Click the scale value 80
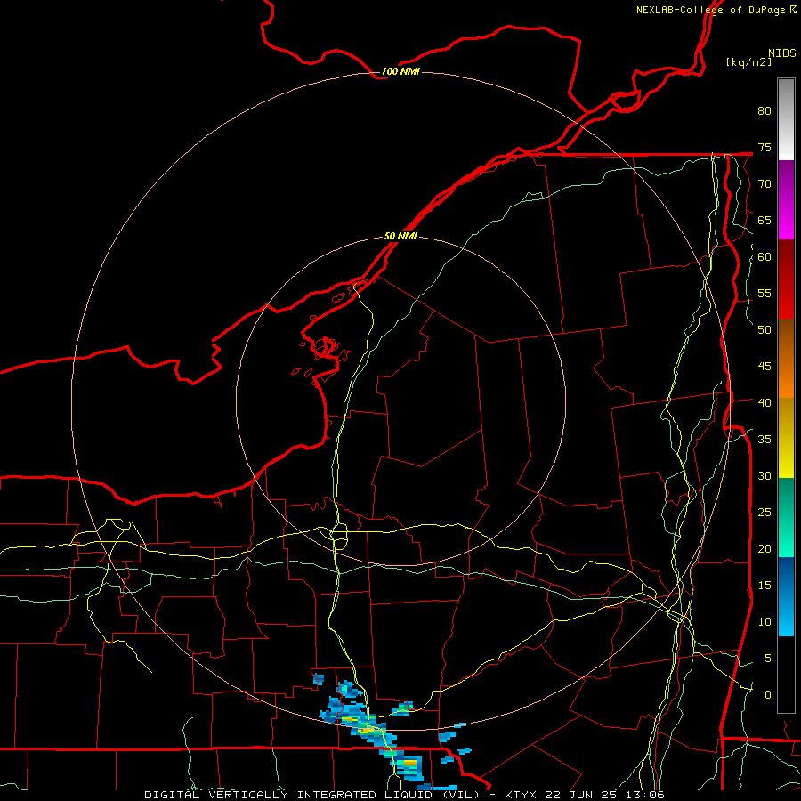801x801 pixels. [x=765, y=111]
